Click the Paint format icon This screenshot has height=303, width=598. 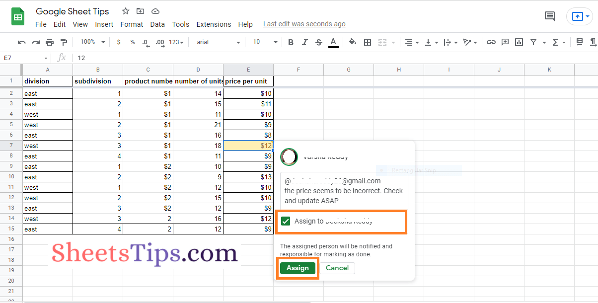(x=63, y=42)
